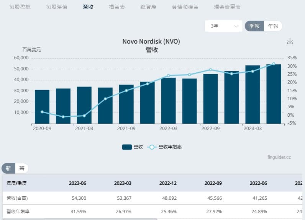
Task: Download the chart image
Action: (290, 41)
